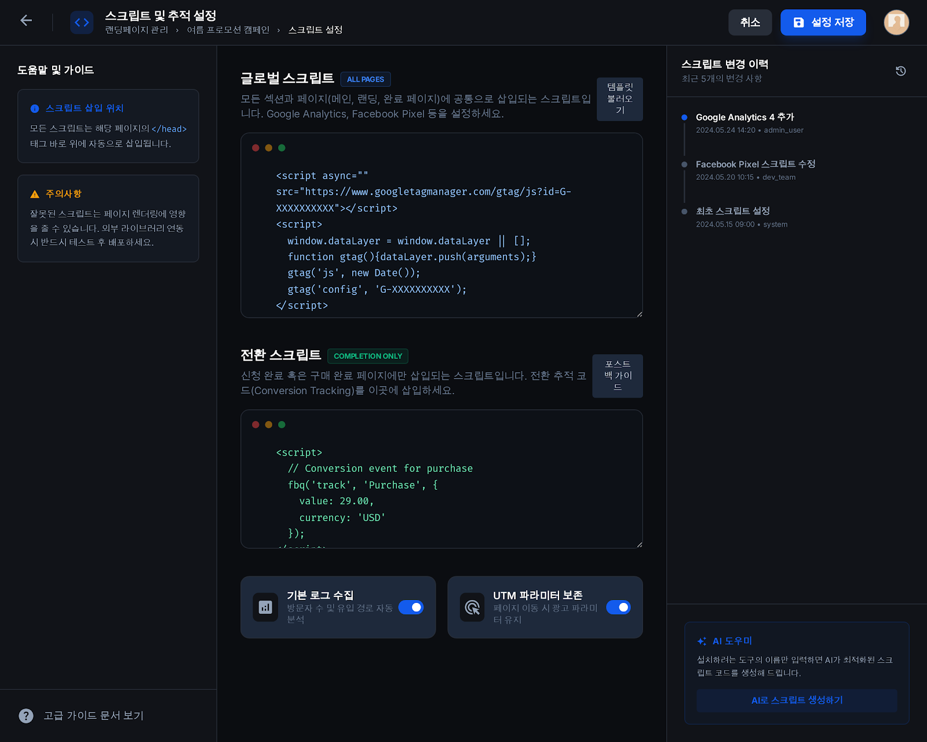Viewport: 927px width, 742px height.
Task: Click the code brackets icon in header
Action: point(82,23)
